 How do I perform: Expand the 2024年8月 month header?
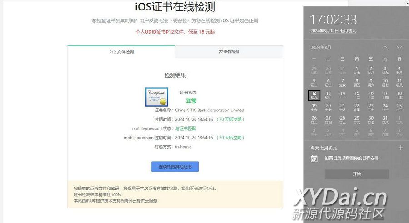(321, 47)
